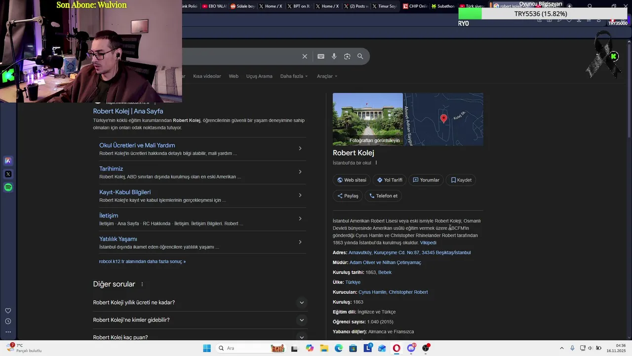Click the Web sitesi button

point(352,180)
